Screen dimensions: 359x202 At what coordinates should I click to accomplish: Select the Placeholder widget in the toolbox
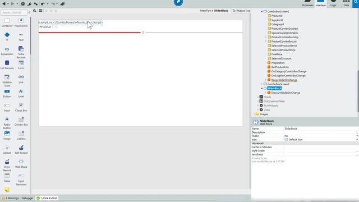(21, 22)
